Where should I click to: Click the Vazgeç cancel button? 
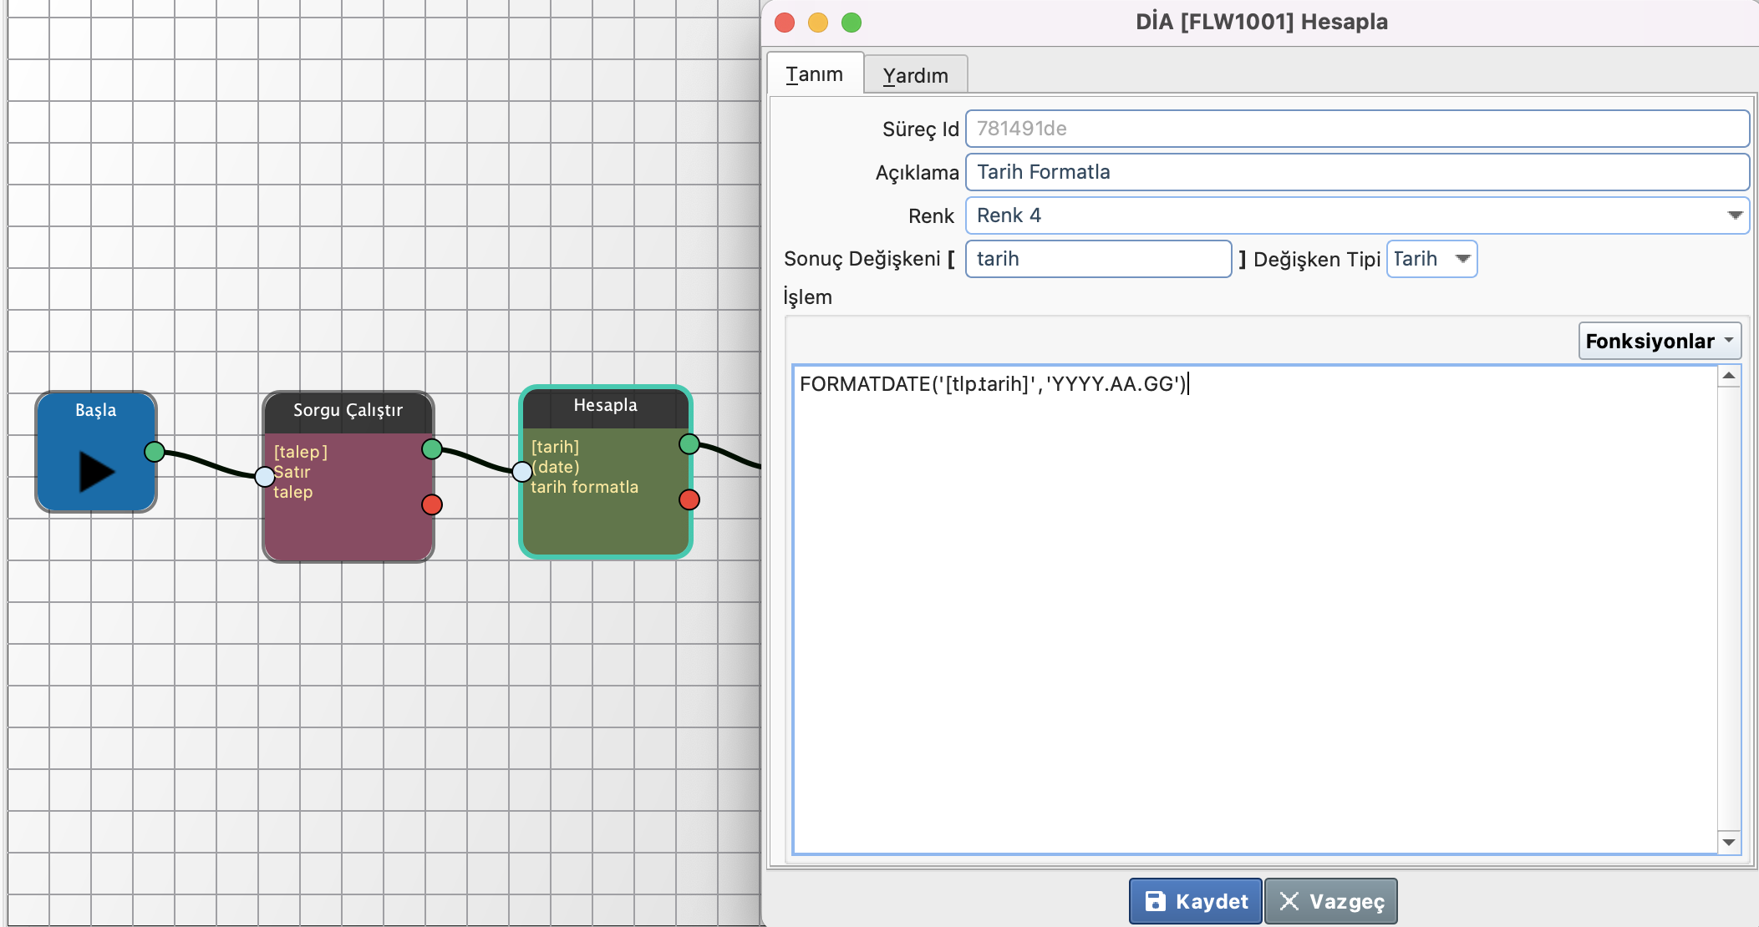(1330, 901)
